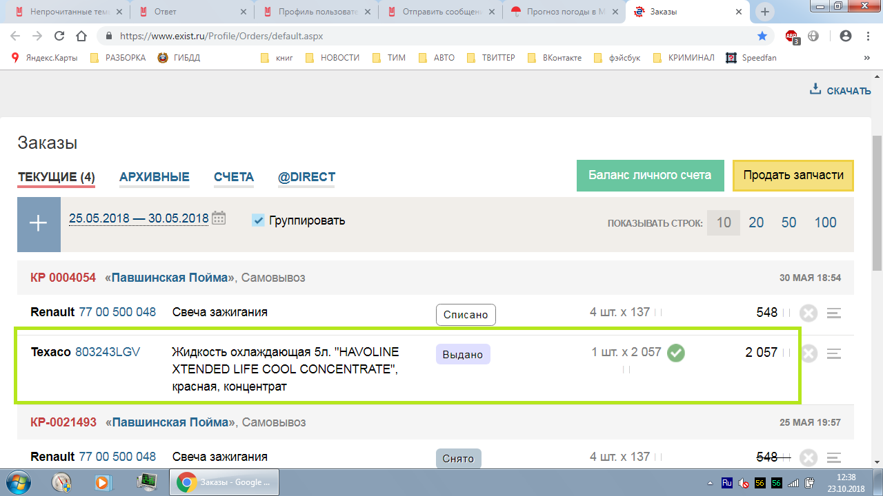Click the Ru language indicator in tray
Viewport: 883px width, 496px height.
pyautogui.click(x=727, y=482)
